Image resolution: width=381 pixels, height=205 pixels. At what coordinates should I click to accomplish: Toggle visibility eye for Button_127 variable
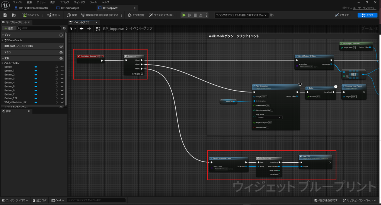pyautogui.click(x=62, y=98)
